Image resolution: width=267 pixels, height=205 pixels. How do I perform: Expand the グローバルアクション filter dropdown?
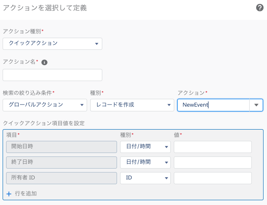45,105
